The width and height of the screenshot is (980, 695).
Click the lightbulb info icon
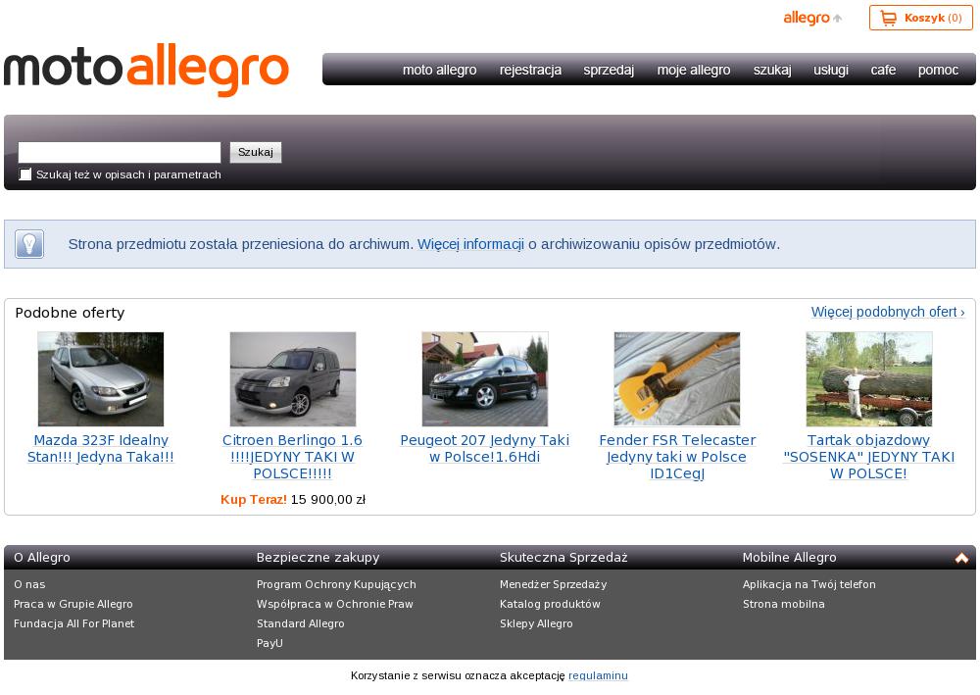(30, 244)
